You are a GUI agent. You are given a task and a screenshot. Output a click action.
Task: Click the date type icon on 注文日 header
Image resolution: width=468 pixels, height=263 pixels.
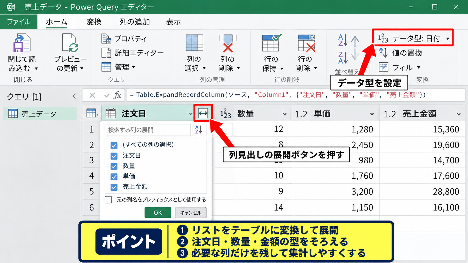[110, 113]
